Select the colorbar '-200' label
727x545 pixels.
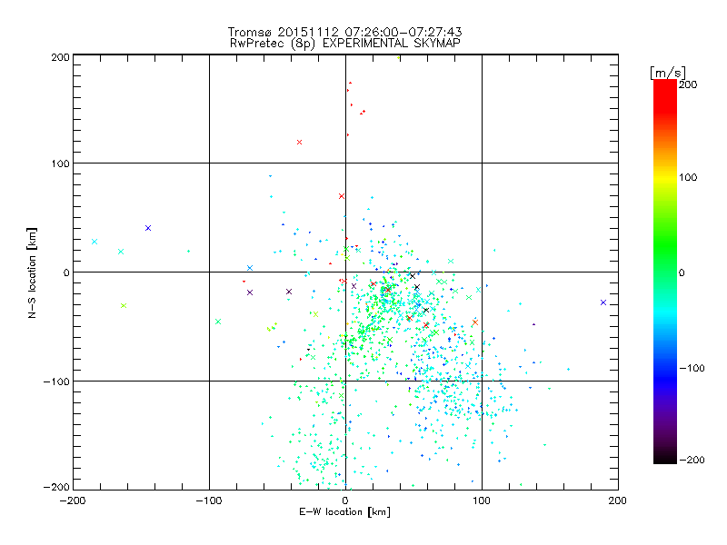coord(692,460)
